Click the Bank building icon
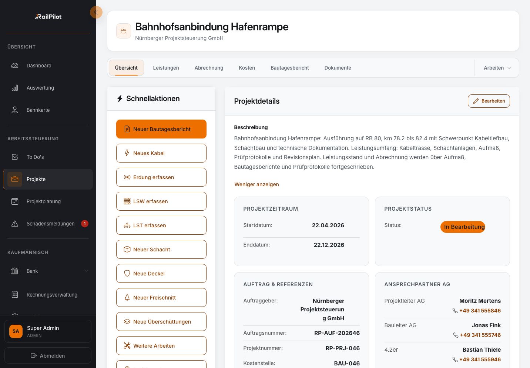This screenshot has height=368, width=530. pyautogui.click(x=15, y=271)
